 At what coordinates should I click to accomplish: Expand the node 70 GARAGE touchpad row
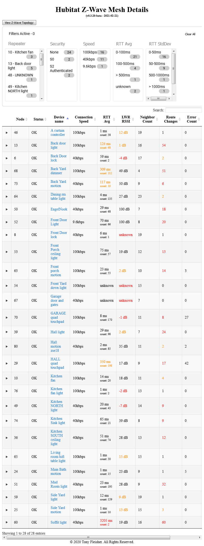point(7,318)
